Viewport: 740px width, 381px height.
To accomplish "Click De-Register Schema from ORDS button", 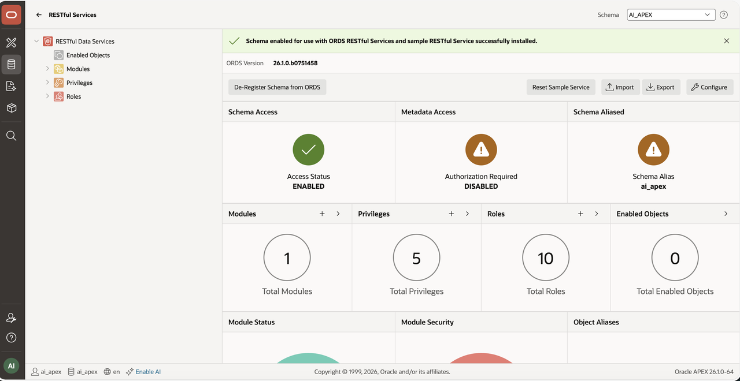I will (x=277, y=87).
